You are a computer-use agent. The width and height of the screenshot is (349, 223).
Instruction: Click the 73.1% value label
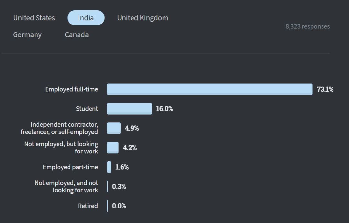pyautogui.click(x=325, y=89)
